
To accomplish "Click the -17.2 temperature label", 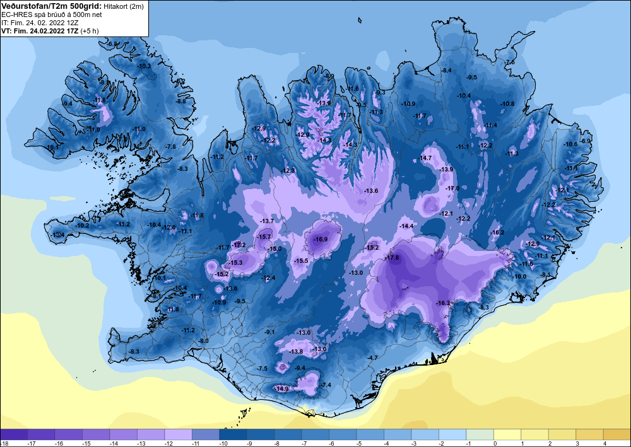I will 239,245.
